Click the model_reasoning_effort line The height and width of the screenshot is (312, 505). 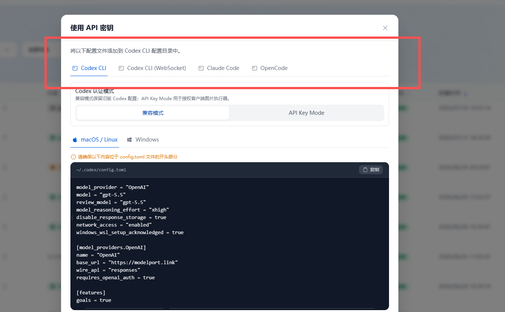123,210
